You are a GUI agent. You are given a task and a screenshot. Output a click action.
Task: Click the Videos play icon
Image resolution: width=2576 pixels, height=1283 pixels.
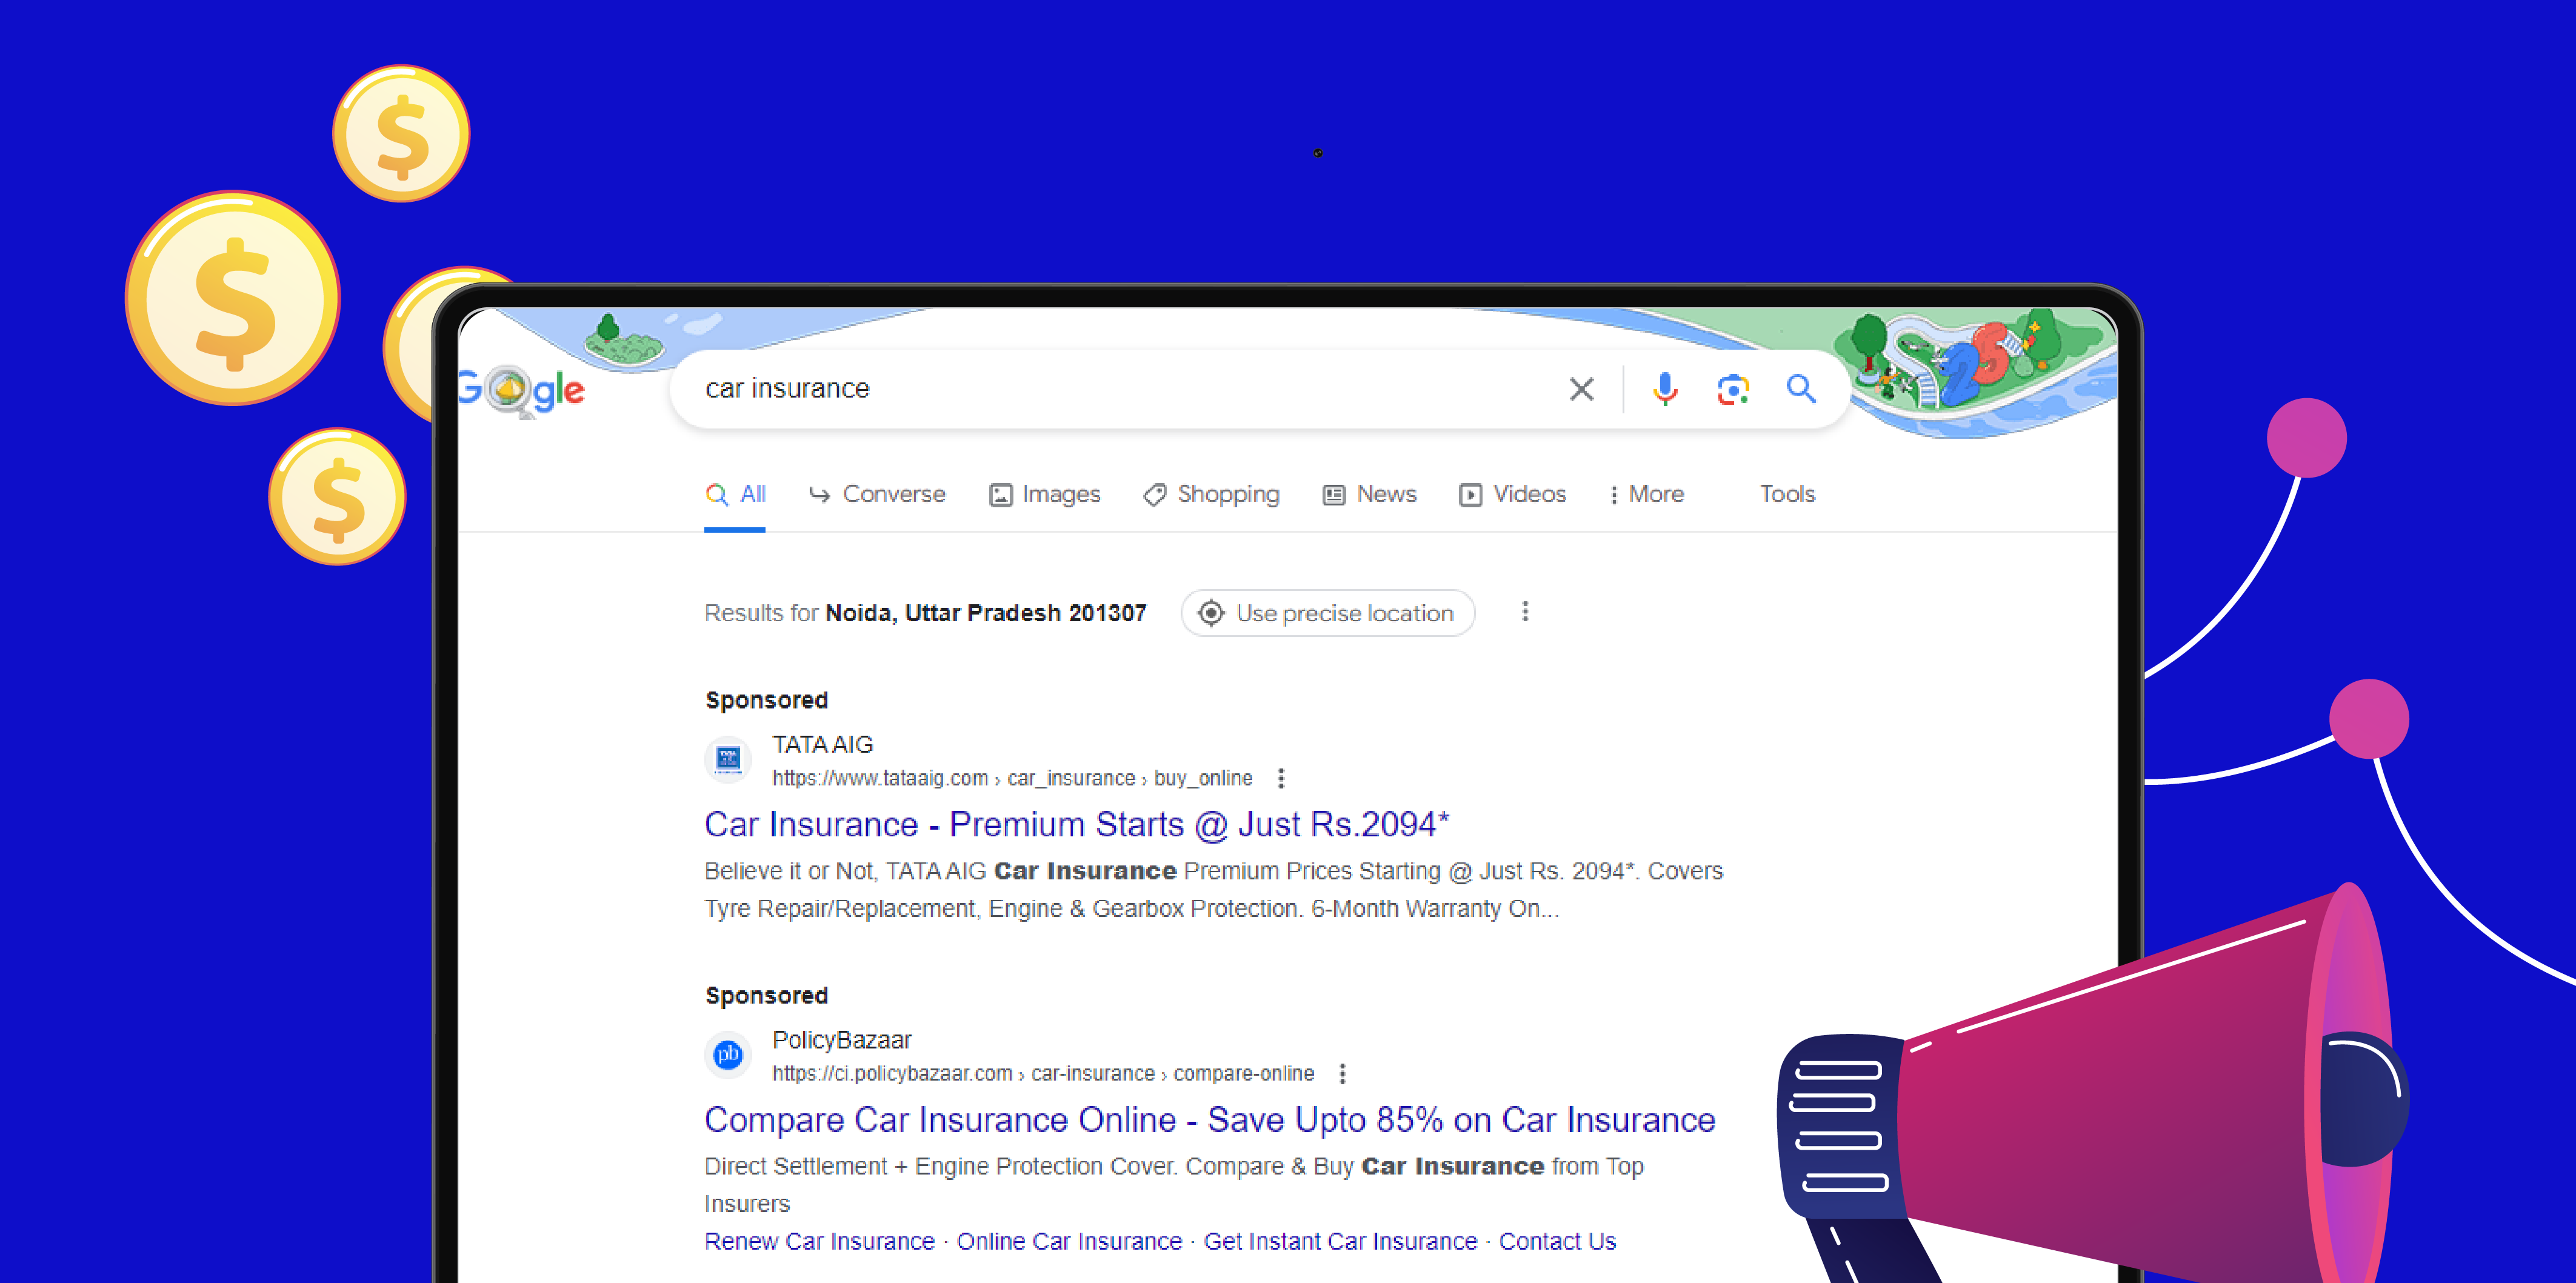pos(1470,495)
